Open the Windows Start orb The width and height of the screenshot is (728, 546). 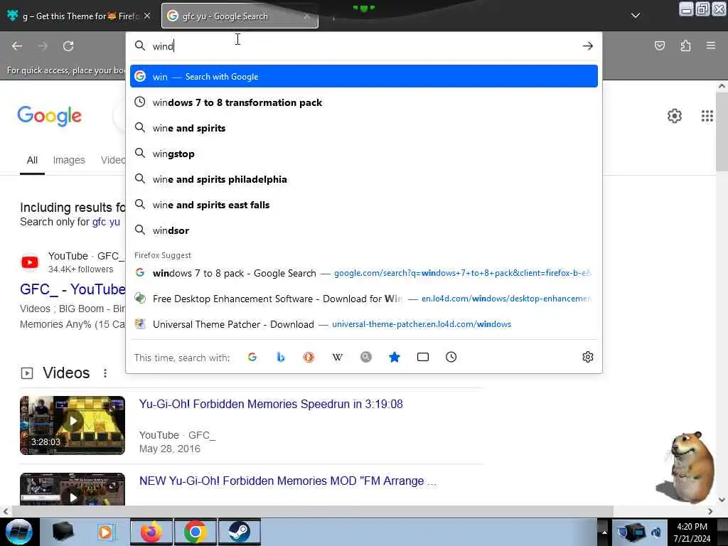point(19,532)
